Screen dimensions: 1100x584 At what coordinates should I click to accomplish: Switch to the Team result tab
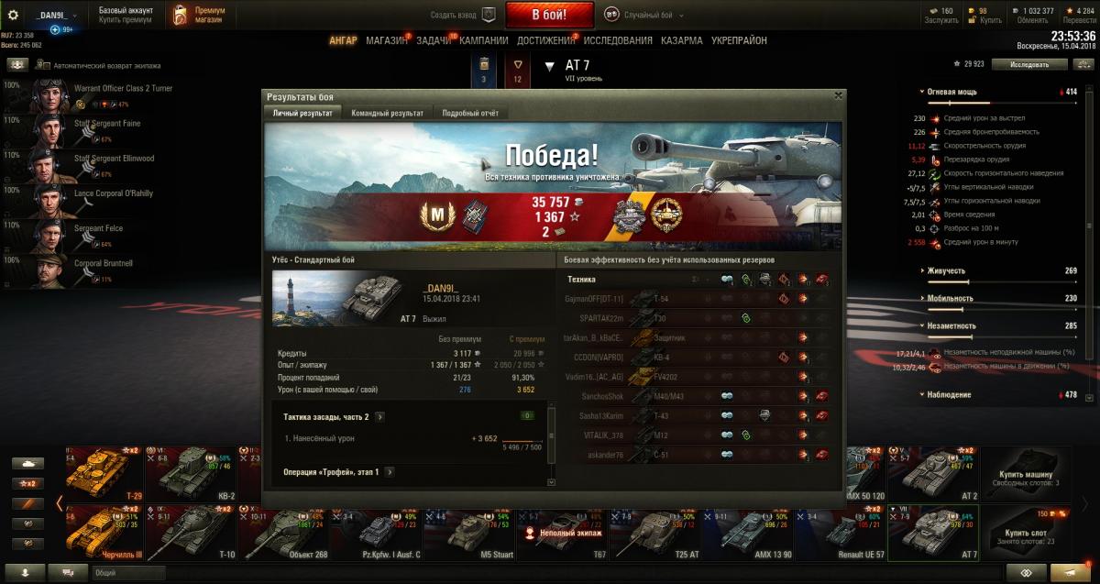pos(386,113)
